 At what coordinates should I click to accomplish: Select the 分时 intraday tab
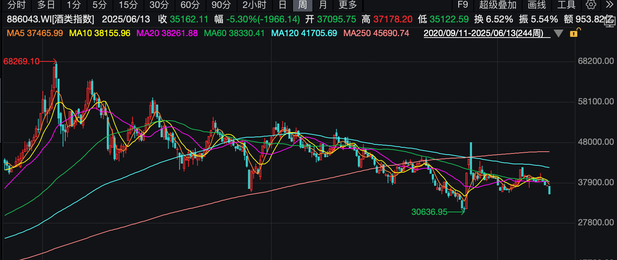(17, 5)
